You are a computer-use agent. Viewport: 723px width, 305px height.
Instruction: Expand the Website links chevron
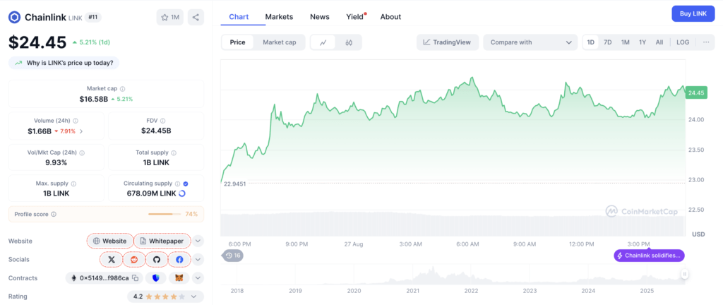(x=198, y=241)
